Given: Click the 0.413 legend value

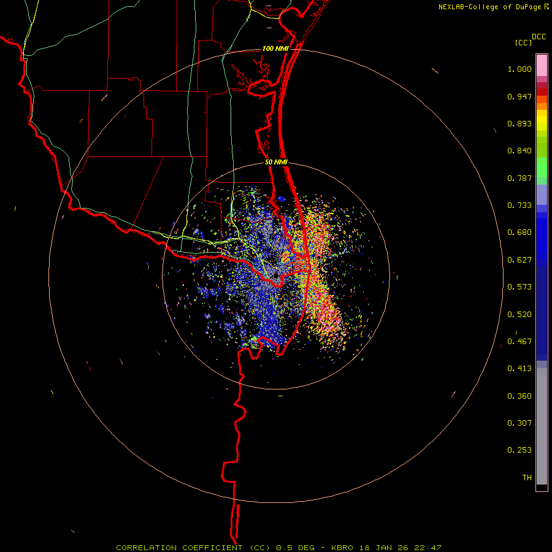Looking at the screenshot, I should 519,369.
